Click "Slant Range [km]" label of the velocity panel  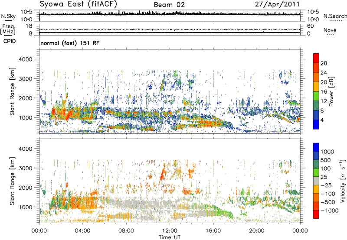click(12, 181)
